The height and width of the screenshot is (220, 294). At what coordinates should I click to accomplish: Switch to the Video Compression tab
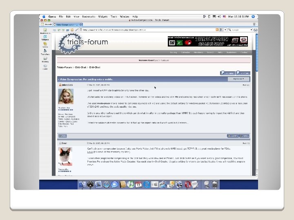(x=67, y=24)
